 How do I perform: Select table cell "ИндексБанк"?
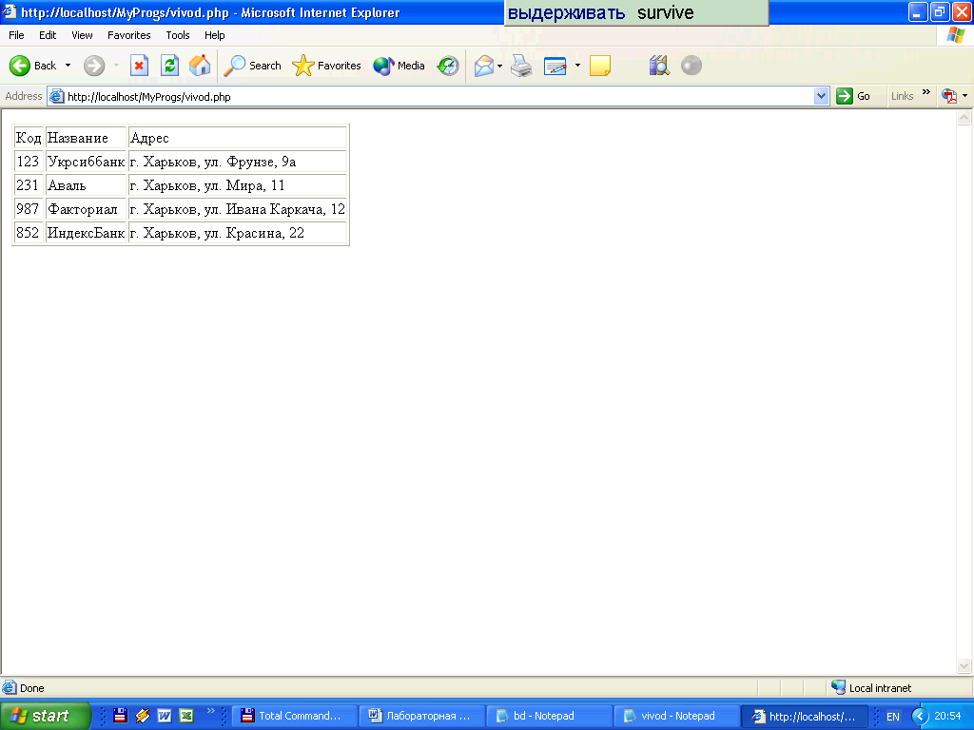pyautogui.click(x=87, y=233)
